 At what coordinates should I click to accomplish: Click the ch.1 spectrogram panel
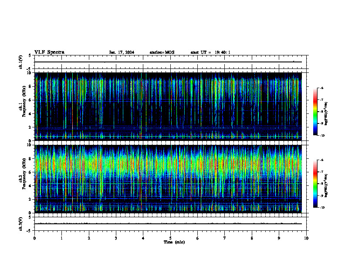(x=168, y=106)
